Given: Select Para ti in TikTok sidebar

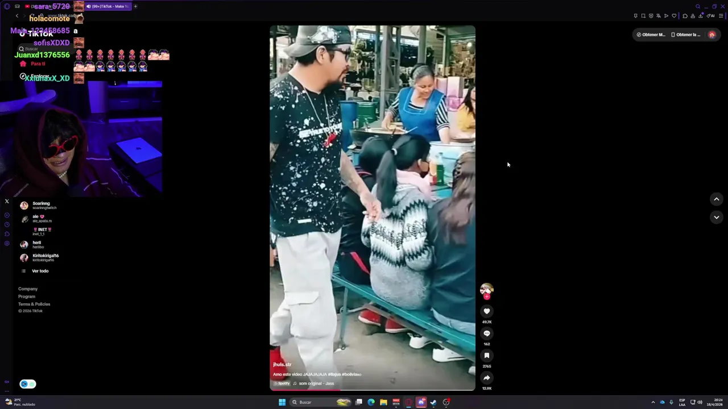Looking at the screenshot, I should (38, 64).
